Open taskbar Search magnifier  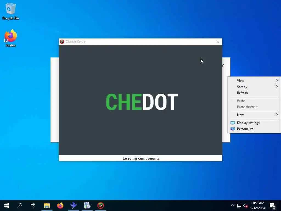coord(20,206)
